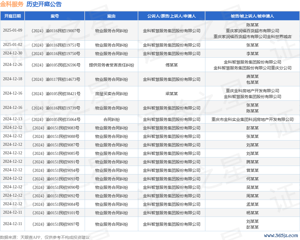Select the date 2024-12-26
Screen dimensions: 300x240
point(13,65)
